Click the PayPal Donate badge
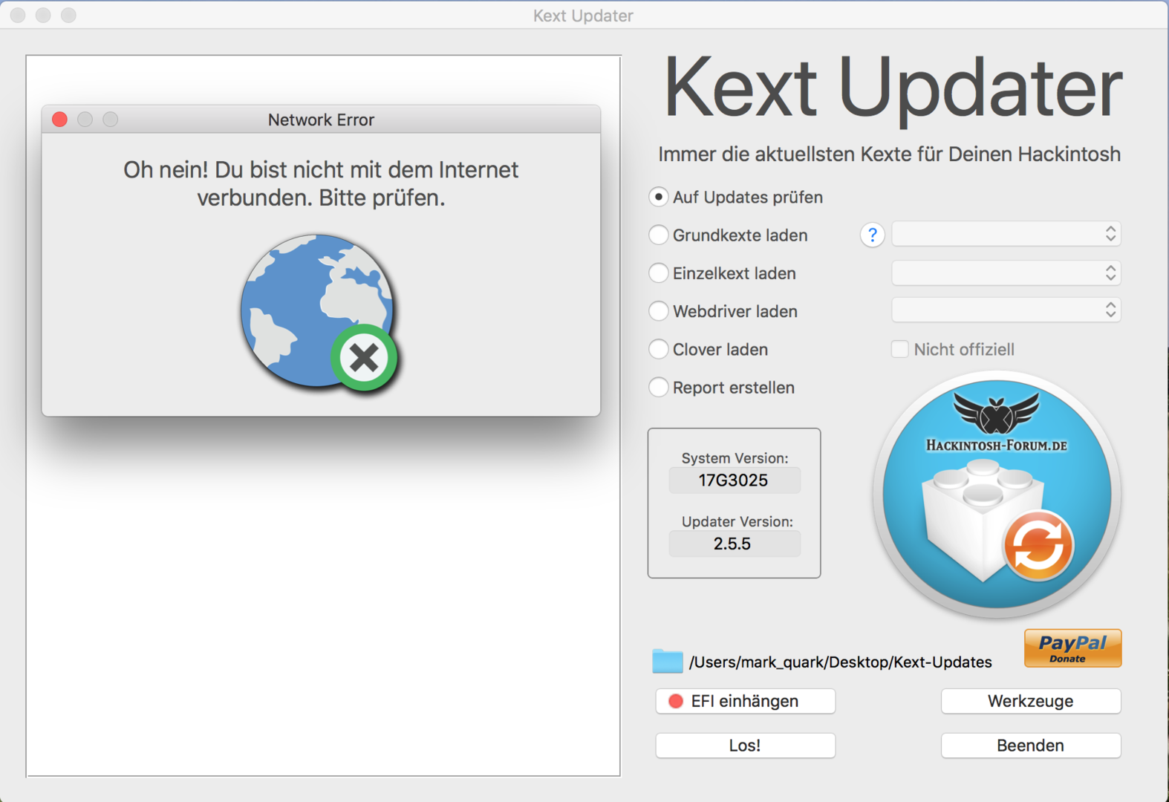Viewport: 1169px width, 802px height. (1072, 648)
